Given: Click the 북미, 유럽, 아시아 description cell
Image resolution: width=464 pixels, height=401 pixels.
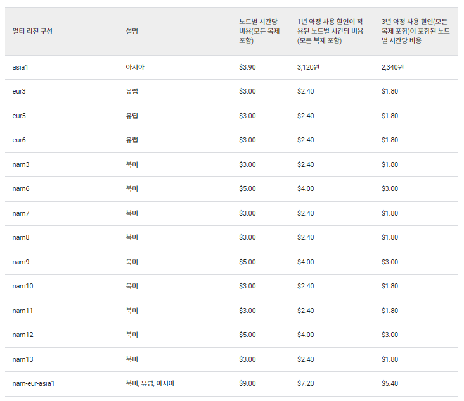Looking at the screenshot, I should (x=150, y=383).
